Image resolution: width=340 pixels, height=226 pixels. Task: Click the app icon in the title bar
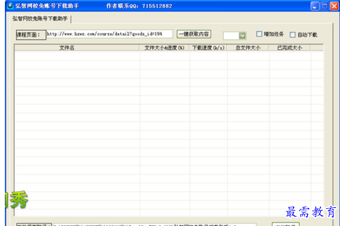click(10, 6)
